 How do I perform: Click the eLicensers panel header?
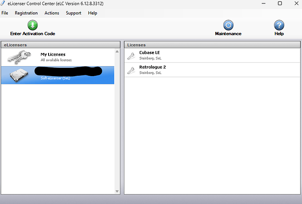pyautogui.click(x=60, y=45)
